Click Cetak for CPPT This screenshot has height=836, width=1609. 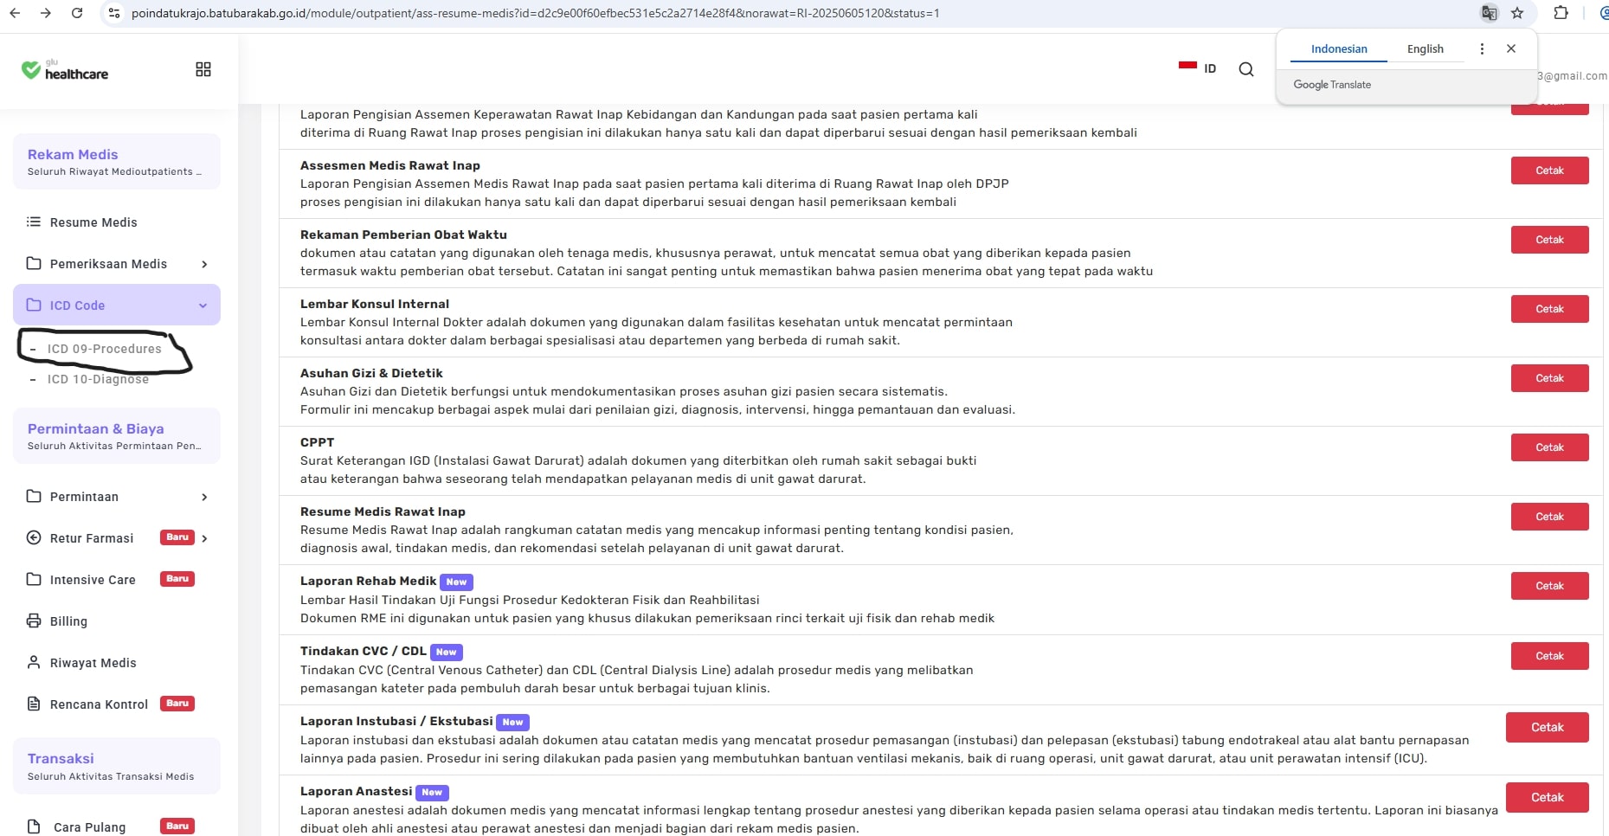click(x=1549, y=447)
